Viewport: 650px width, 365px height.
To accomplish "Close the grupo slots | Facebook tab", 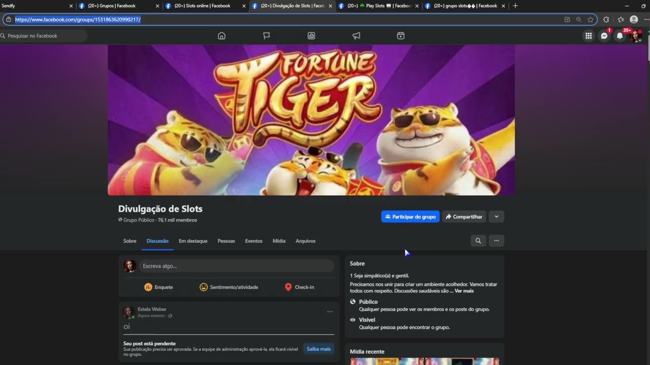I will 504,6.
